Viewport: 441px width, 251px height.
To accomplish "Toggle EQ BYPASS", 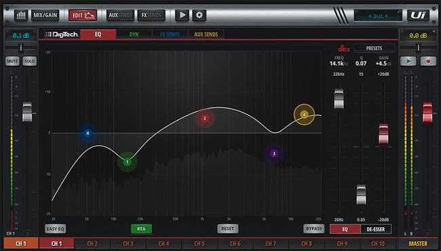I will tap(314, 229).
